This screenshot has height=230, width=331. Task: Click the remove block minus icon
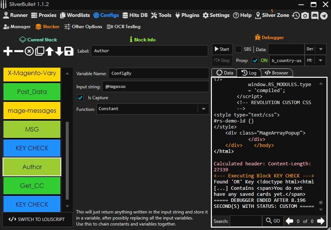click(18, 51)
